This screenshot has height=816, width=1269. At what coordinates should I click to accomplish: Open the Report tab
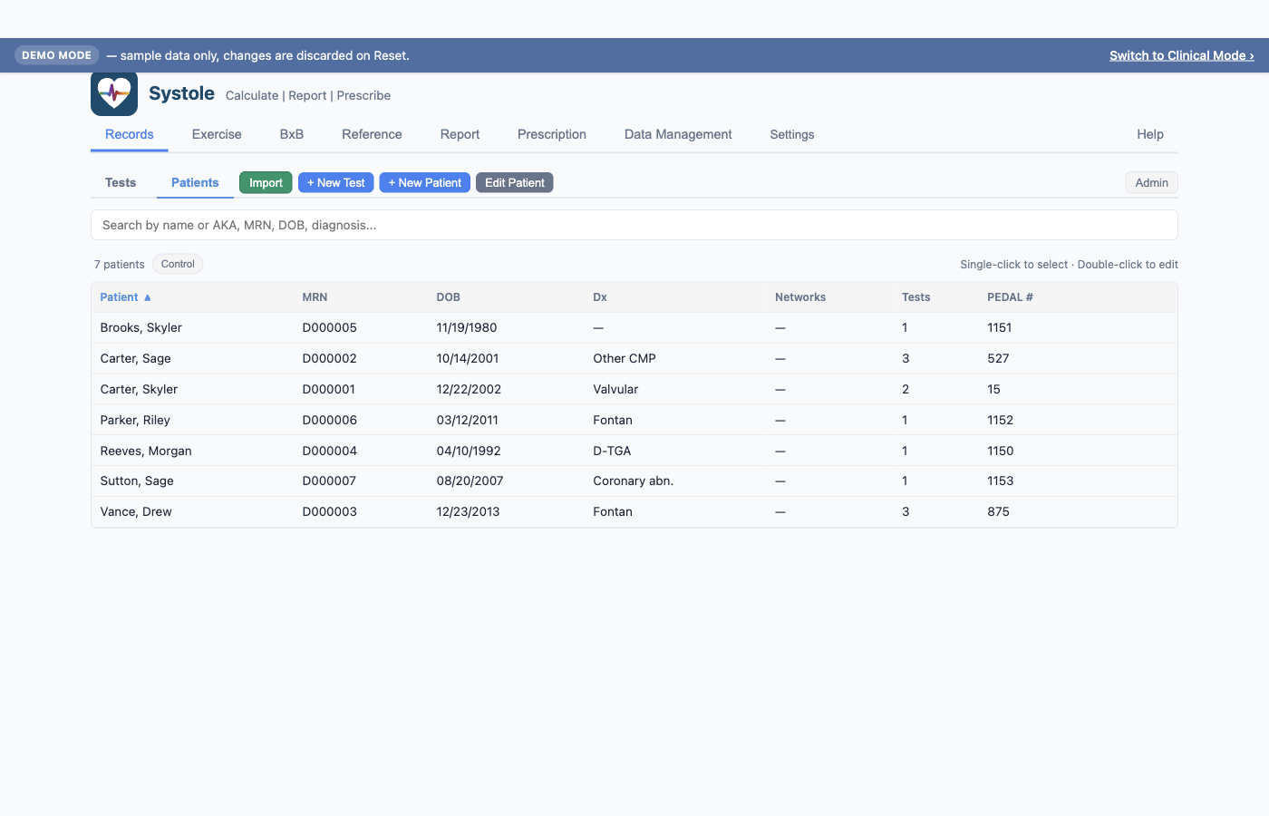click(460, 134)
